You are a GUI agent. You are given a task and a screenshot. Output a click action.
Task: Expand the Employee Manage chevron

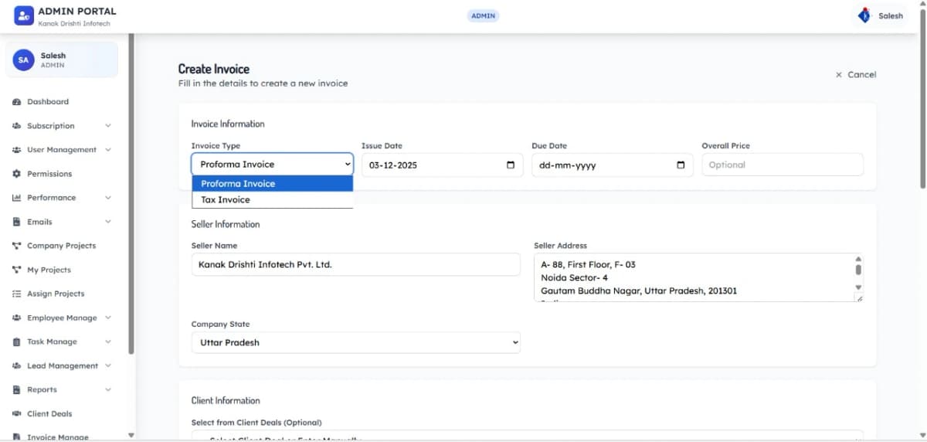(x=108, y=318)
